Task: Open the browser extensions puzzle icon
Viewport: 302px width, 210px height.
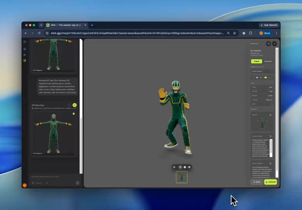Action: [x=251, y=33]
